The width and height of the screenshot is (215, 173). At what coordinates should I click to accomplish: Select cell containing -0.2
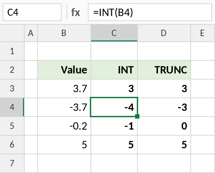(64, 126)
